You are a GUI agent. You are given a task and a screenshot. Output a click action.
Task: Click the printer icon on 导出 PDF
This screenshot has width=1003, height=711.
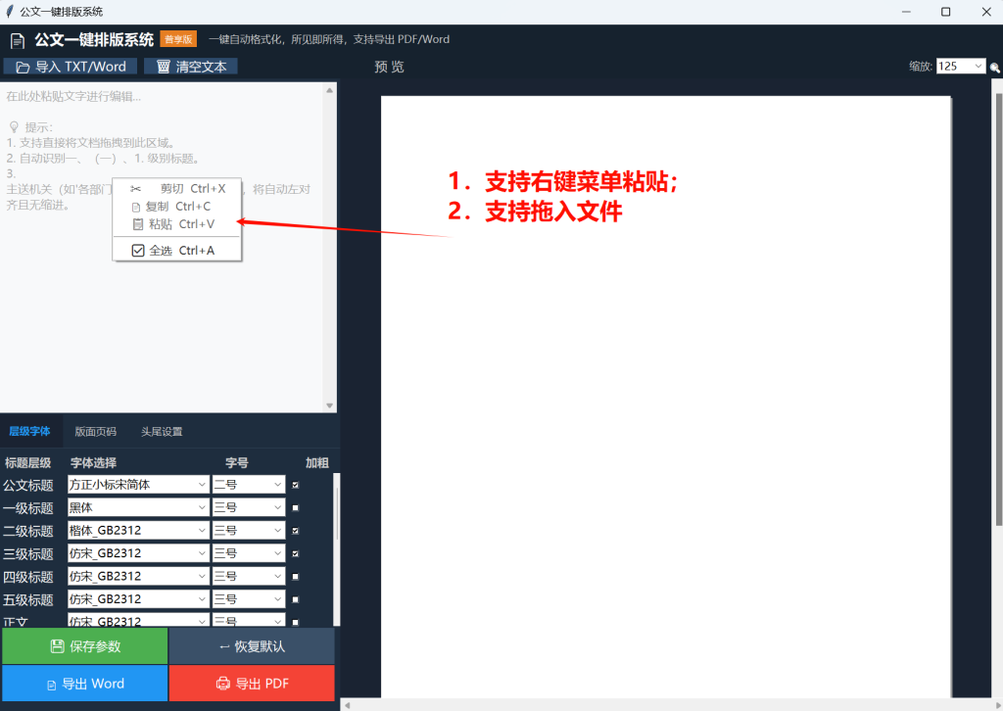pyautogui.click(x=222, y=684)
